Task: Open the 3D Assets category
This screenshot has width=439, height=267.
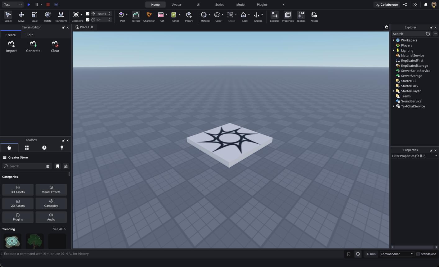Action: [18, 190]
